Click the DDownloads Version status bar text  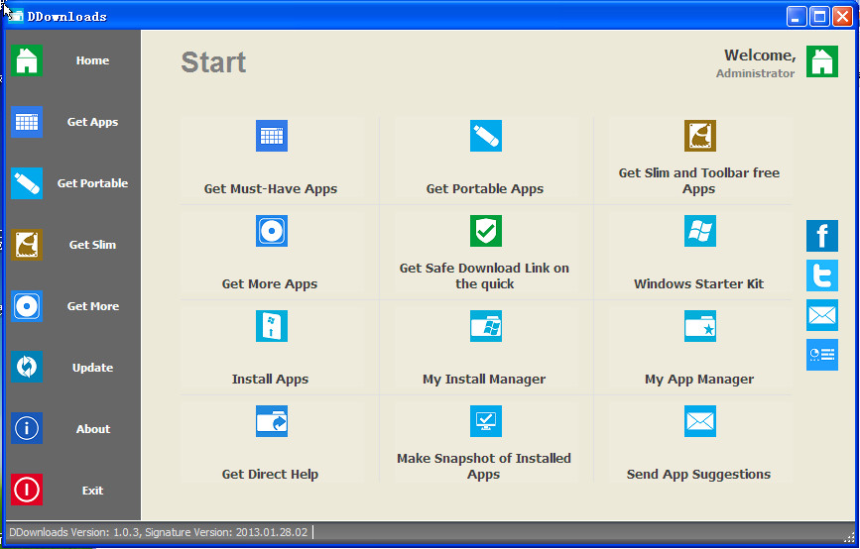click(x=159, y=532)
